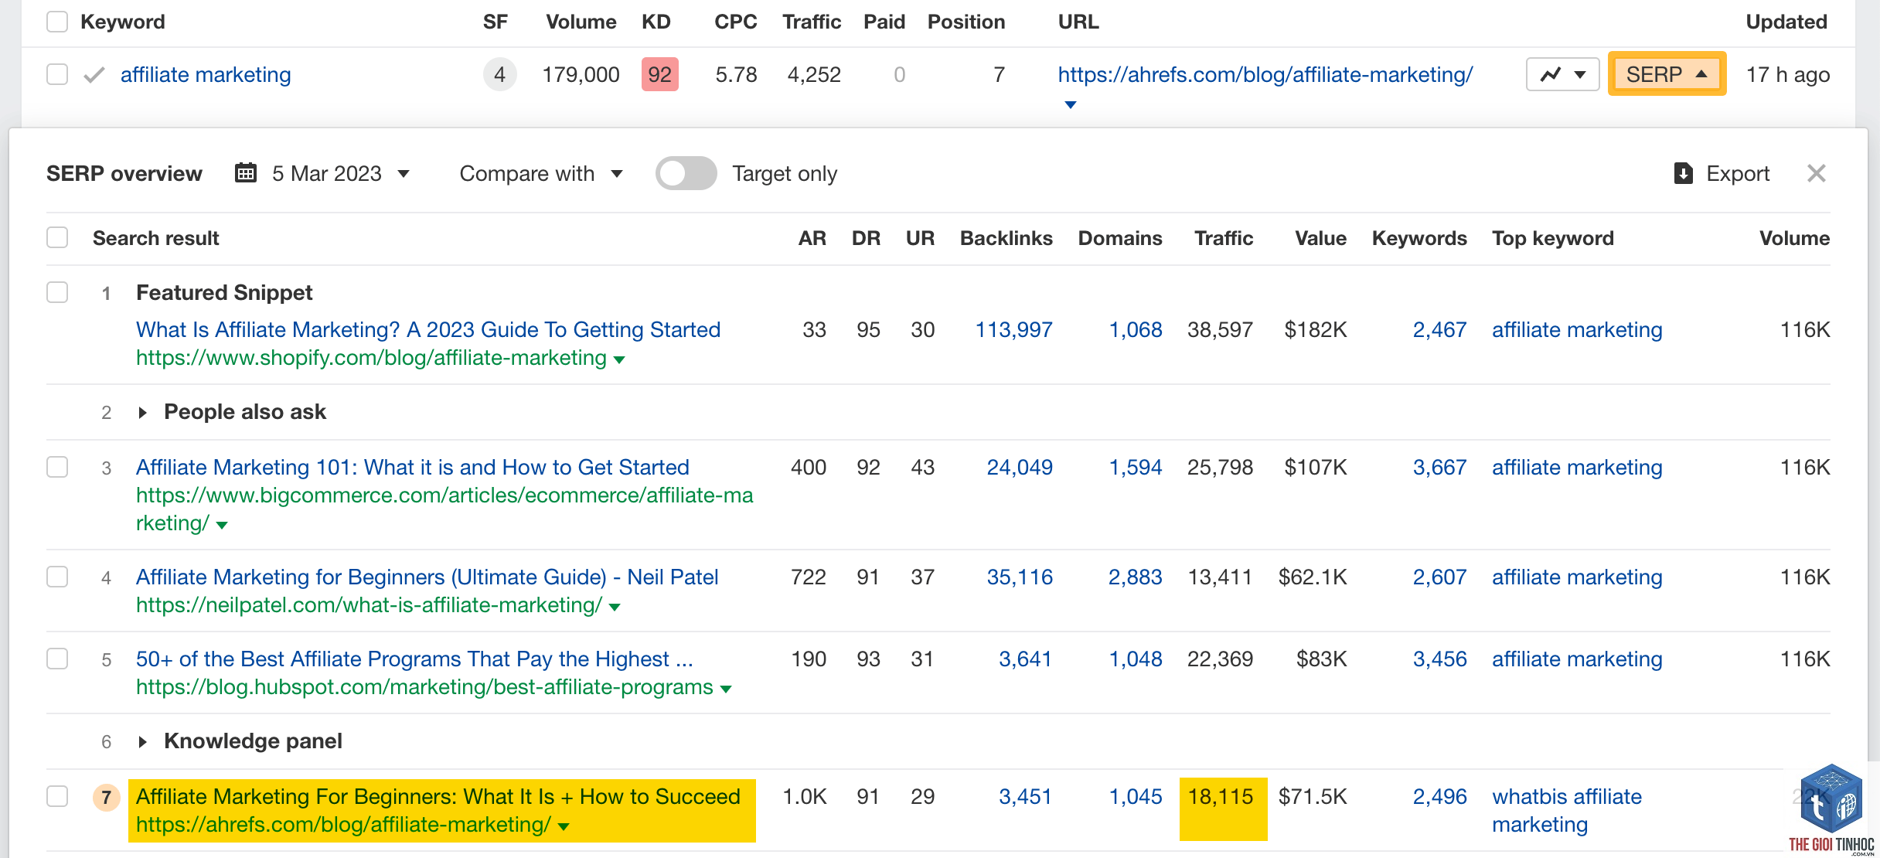
Task: Open the Shopify URL dropdown arrow
Action: pyautogui.click(x=619, y=359)
